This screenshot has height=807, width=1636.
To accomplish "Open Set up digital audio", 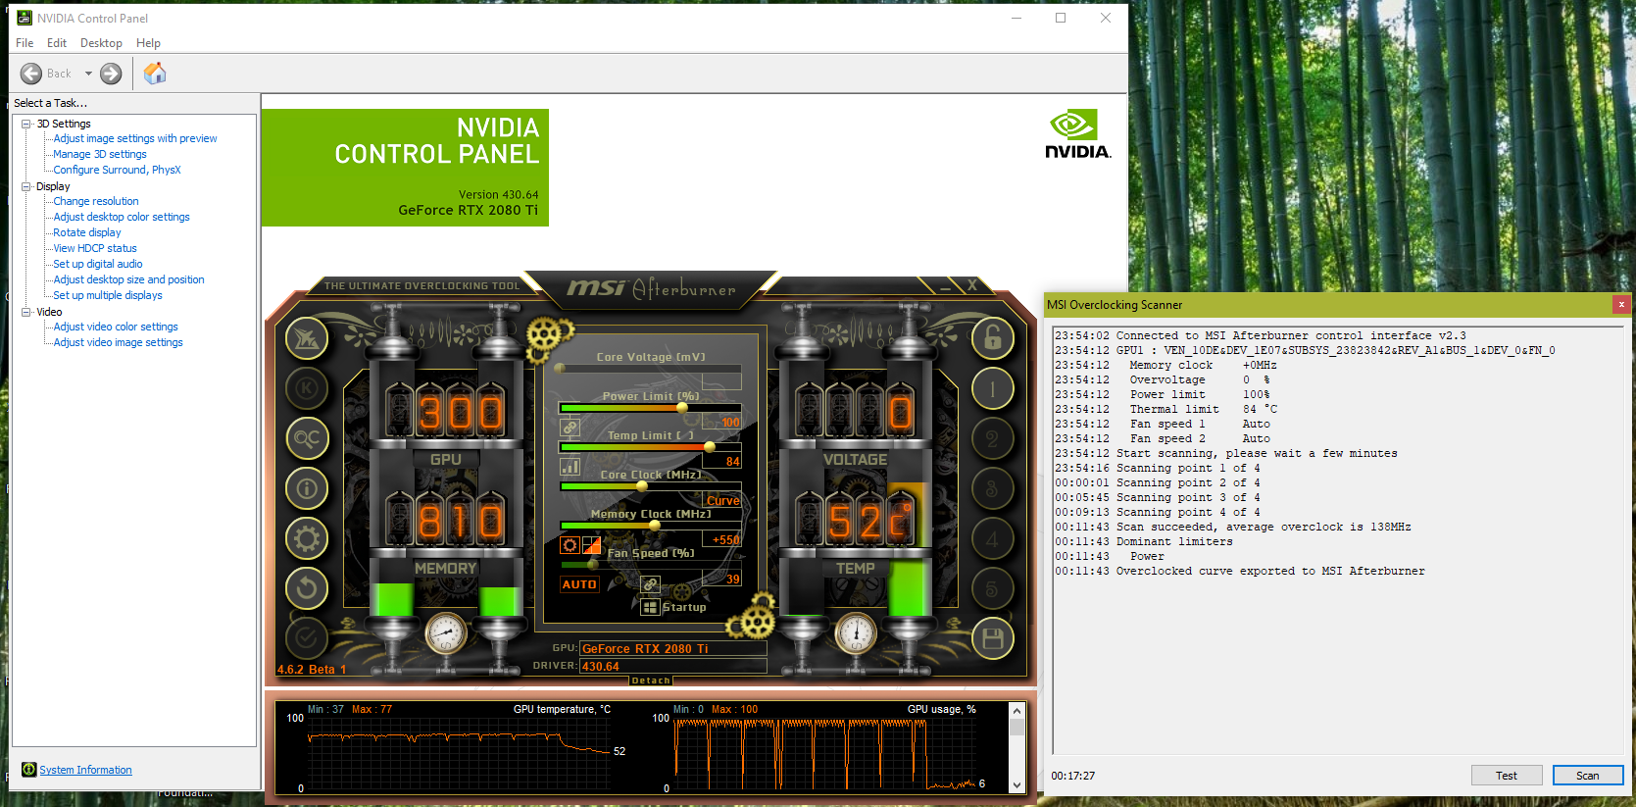I will [x=98, y=264].
